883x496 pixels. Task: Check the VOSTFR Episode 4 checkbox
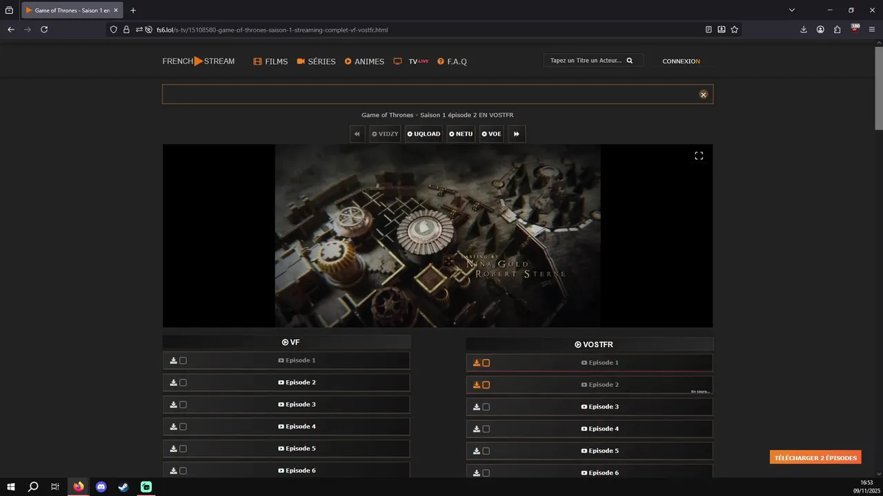pos(486,429)
